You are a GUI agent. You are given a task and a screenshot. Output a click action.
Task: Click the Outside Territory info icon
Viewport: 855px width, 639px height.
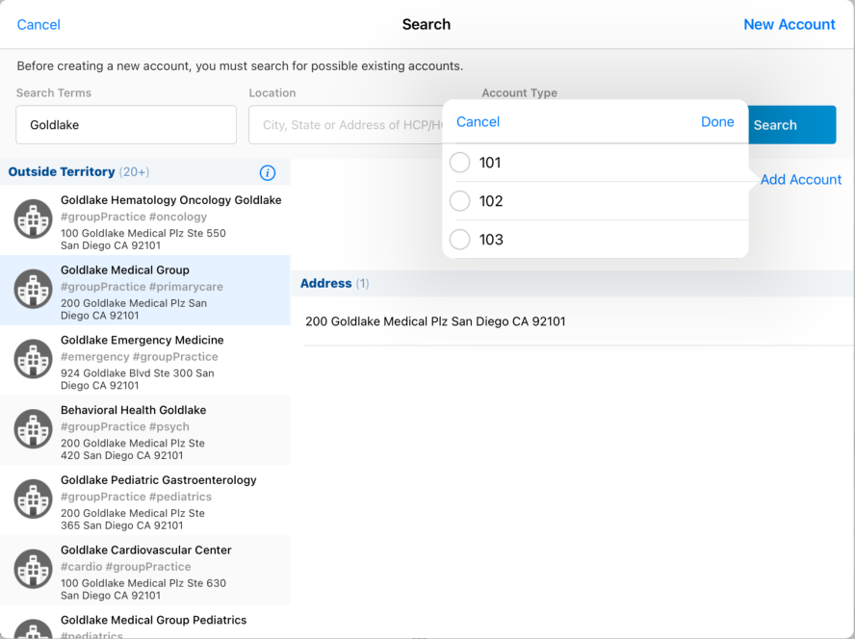point(268,173)
